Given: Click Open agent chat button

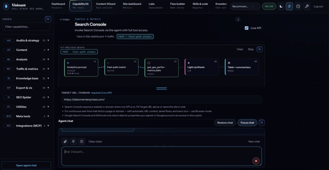Looking at the screenshot, I should coord(26,166).
